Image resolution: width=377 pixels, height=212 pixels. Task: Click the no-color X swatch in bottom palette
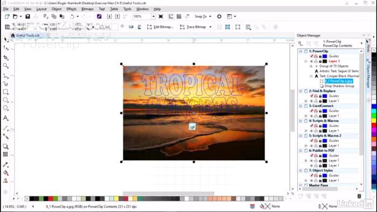point(27,199)
